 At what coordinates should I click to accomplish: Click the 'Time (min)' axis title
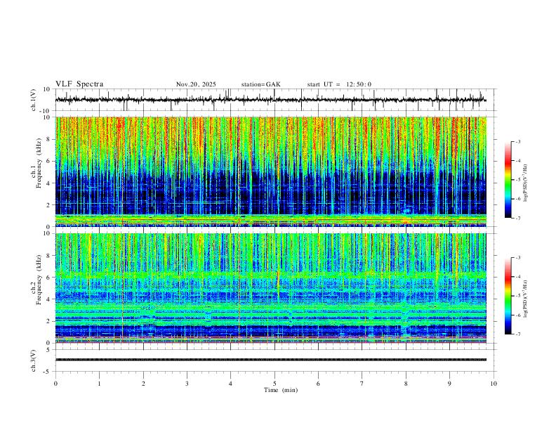[x=281, y=390]
